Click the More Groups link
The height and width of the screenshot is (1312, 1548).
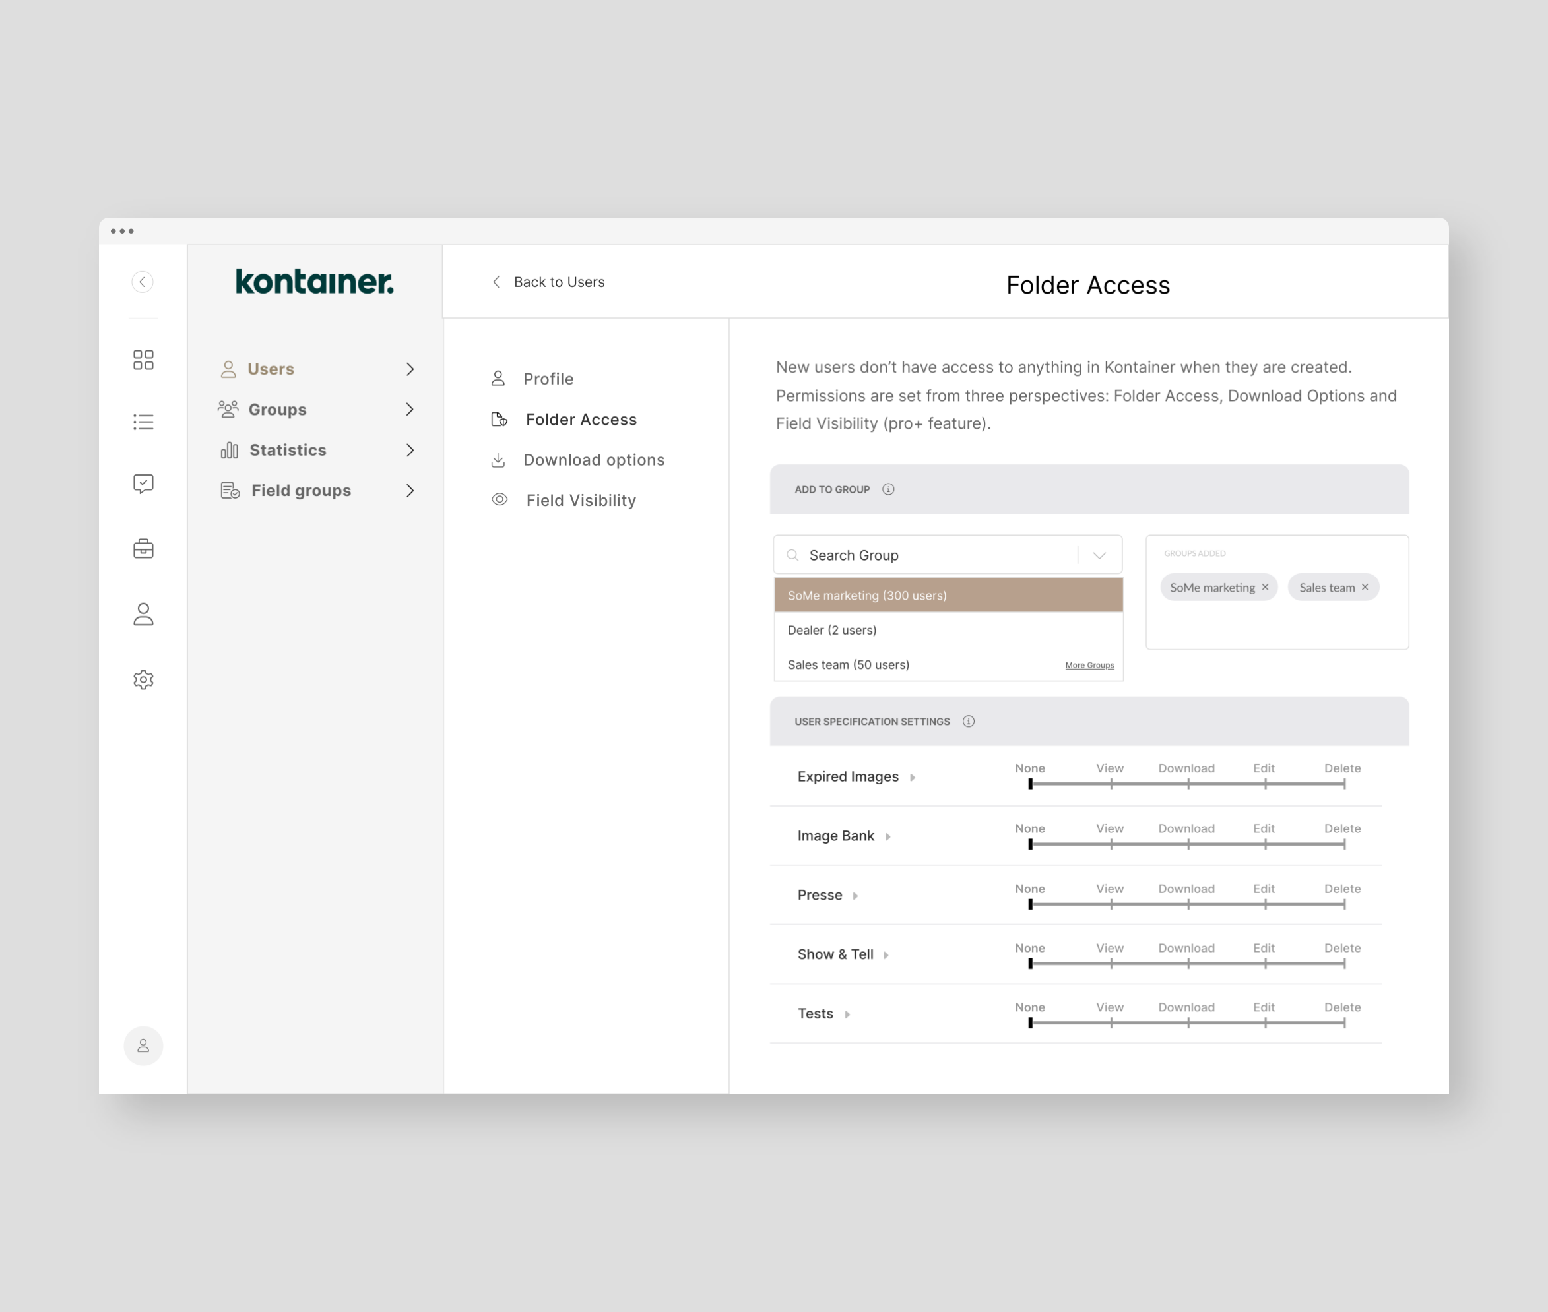pyautogui.click(x=1089, y=666)
